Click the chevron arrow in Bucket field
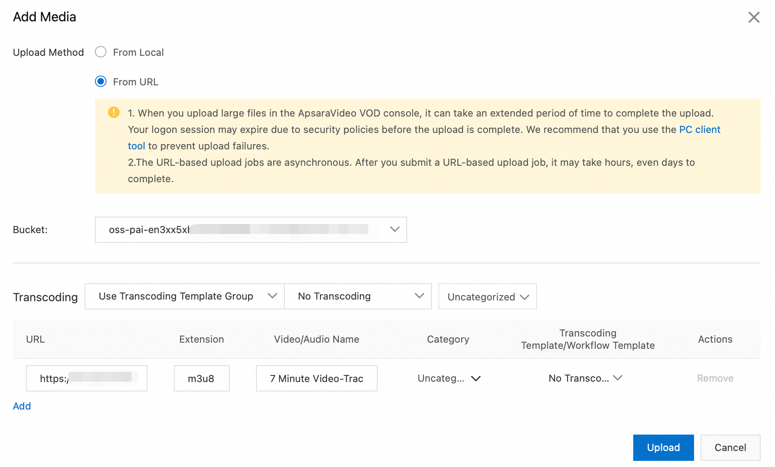 394,229
